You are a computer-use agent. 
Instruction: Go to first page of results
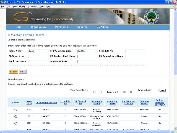tap(95, 92)
